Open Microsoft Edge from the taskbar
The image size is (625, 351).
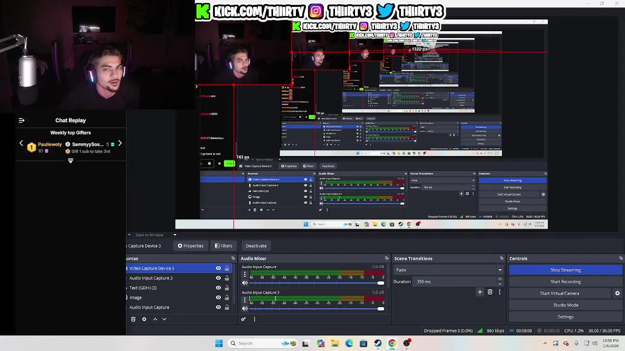point(349,343)
